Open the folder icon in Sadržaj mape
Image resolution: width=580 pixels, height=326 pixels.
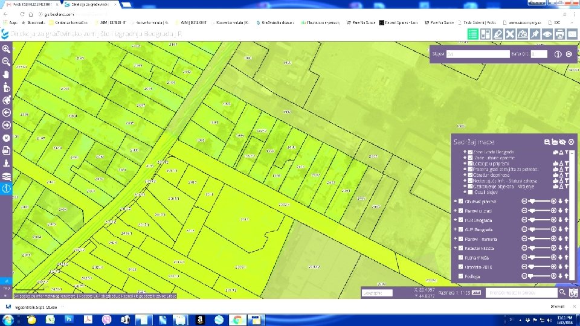pyautogui.click(x=555, y=142)
